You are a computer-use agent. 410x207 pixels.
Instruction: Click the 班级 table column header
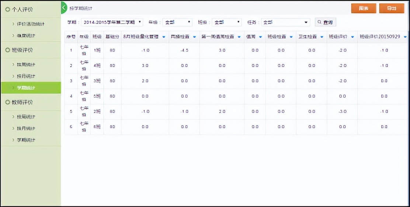[x=97, y=37]
